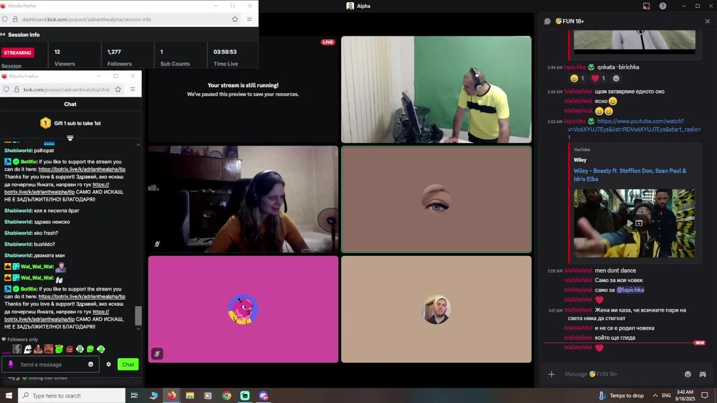Image resolution: width=717 pixels, height=403 pixels.
Task: Open Firefox from the taskbar
Action: coord(172,396)
